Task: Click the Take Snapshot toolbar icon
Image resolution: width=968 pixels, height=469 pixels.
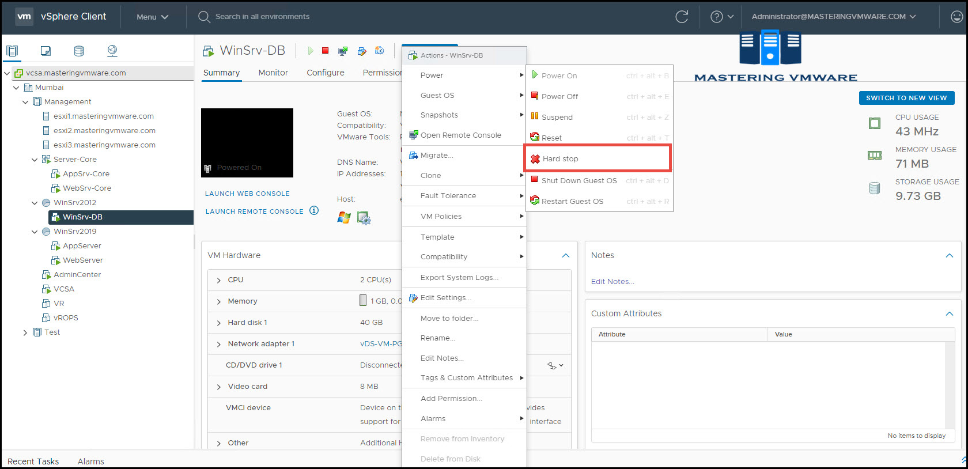Action: click(379, 51)
